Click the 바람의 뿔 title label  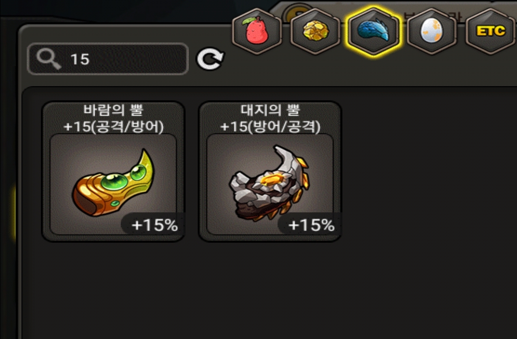(113, 110)
